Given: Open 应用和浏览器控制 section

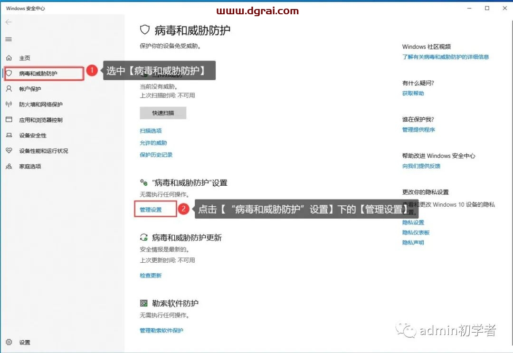Looking at the screenshot, I should pos(40,120).
